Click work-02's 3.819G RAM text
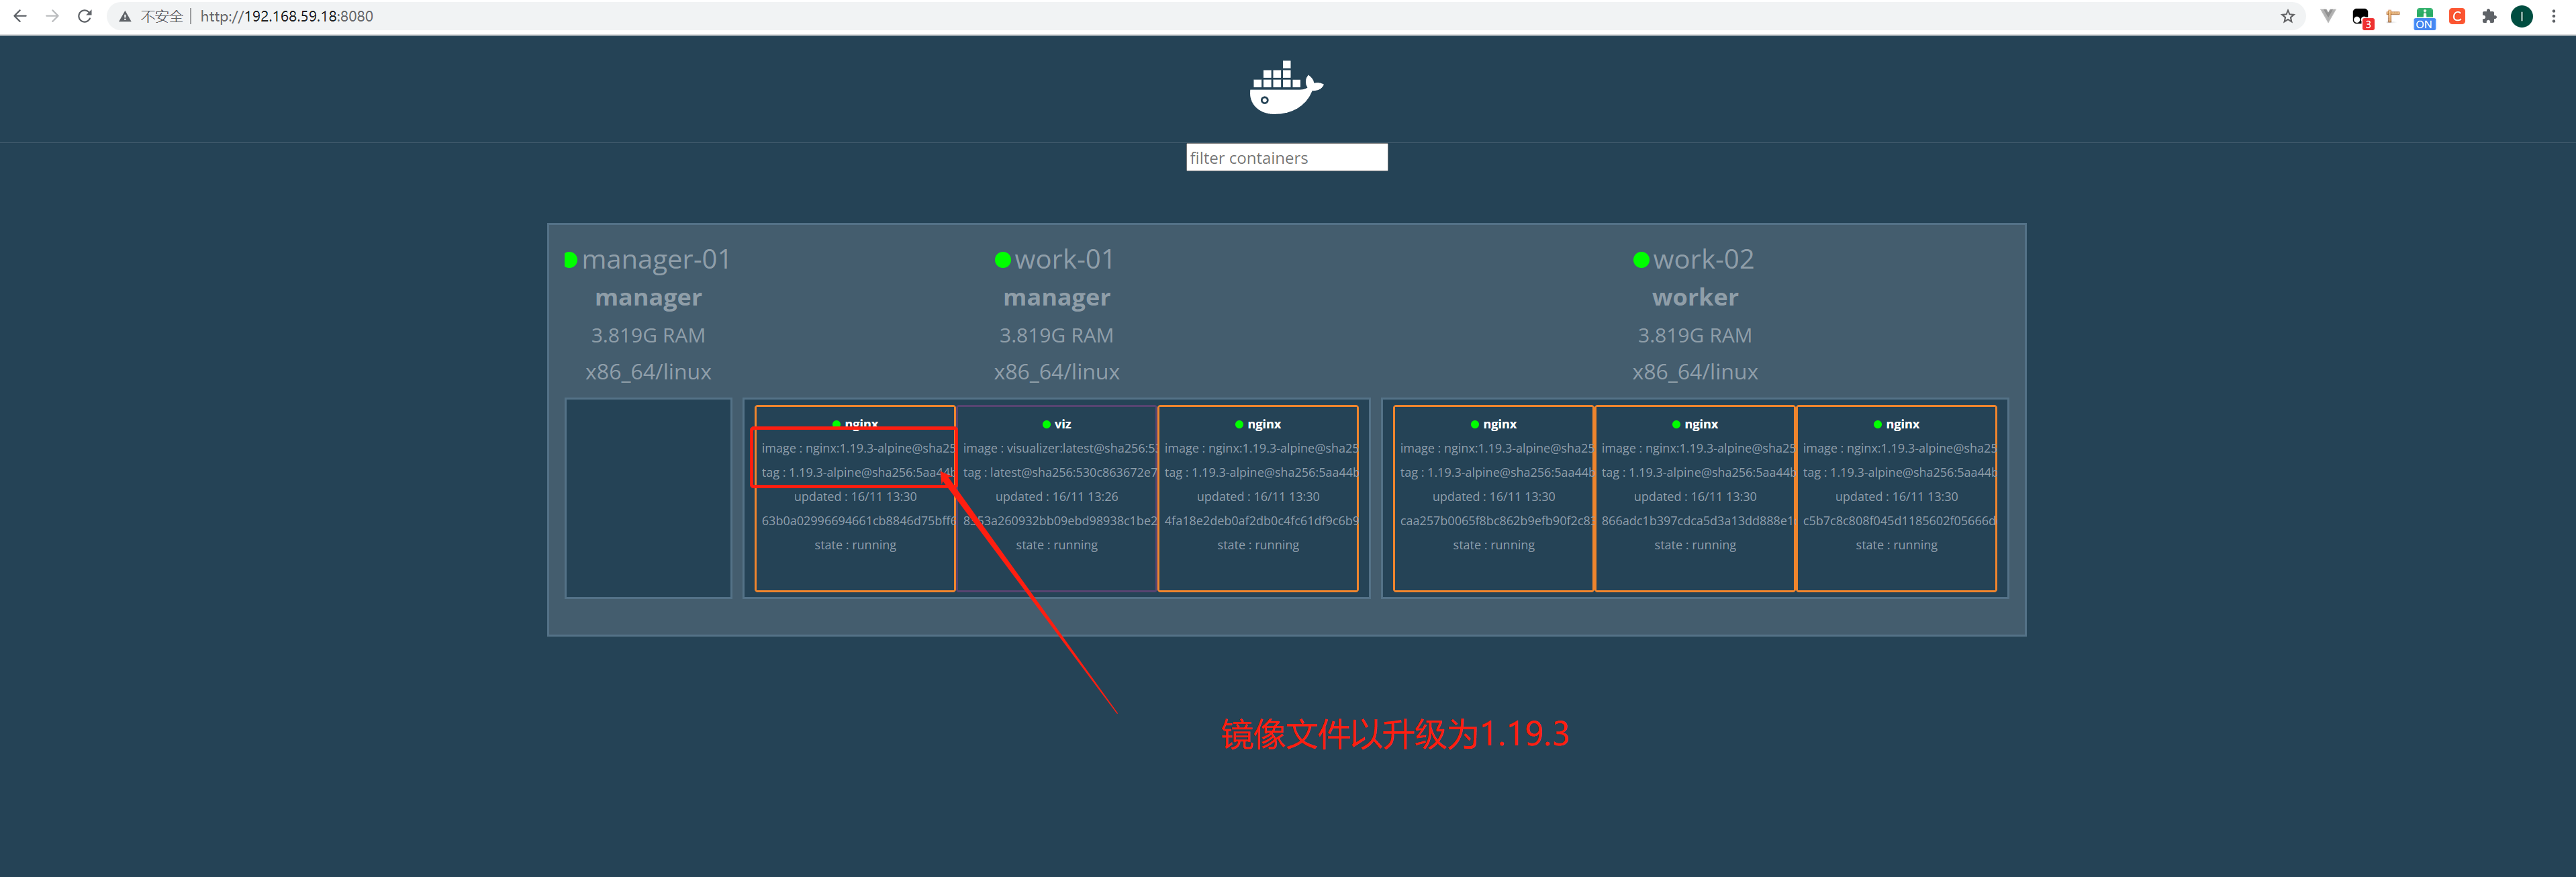This screenshot has width=2576, height=877. (x=1694, y=335)
